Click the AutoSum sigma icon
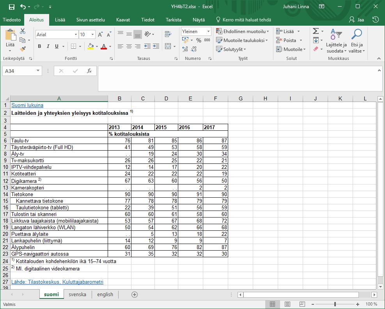The width and height of the screenshot is (385, 309). click(x=316, y=31)
